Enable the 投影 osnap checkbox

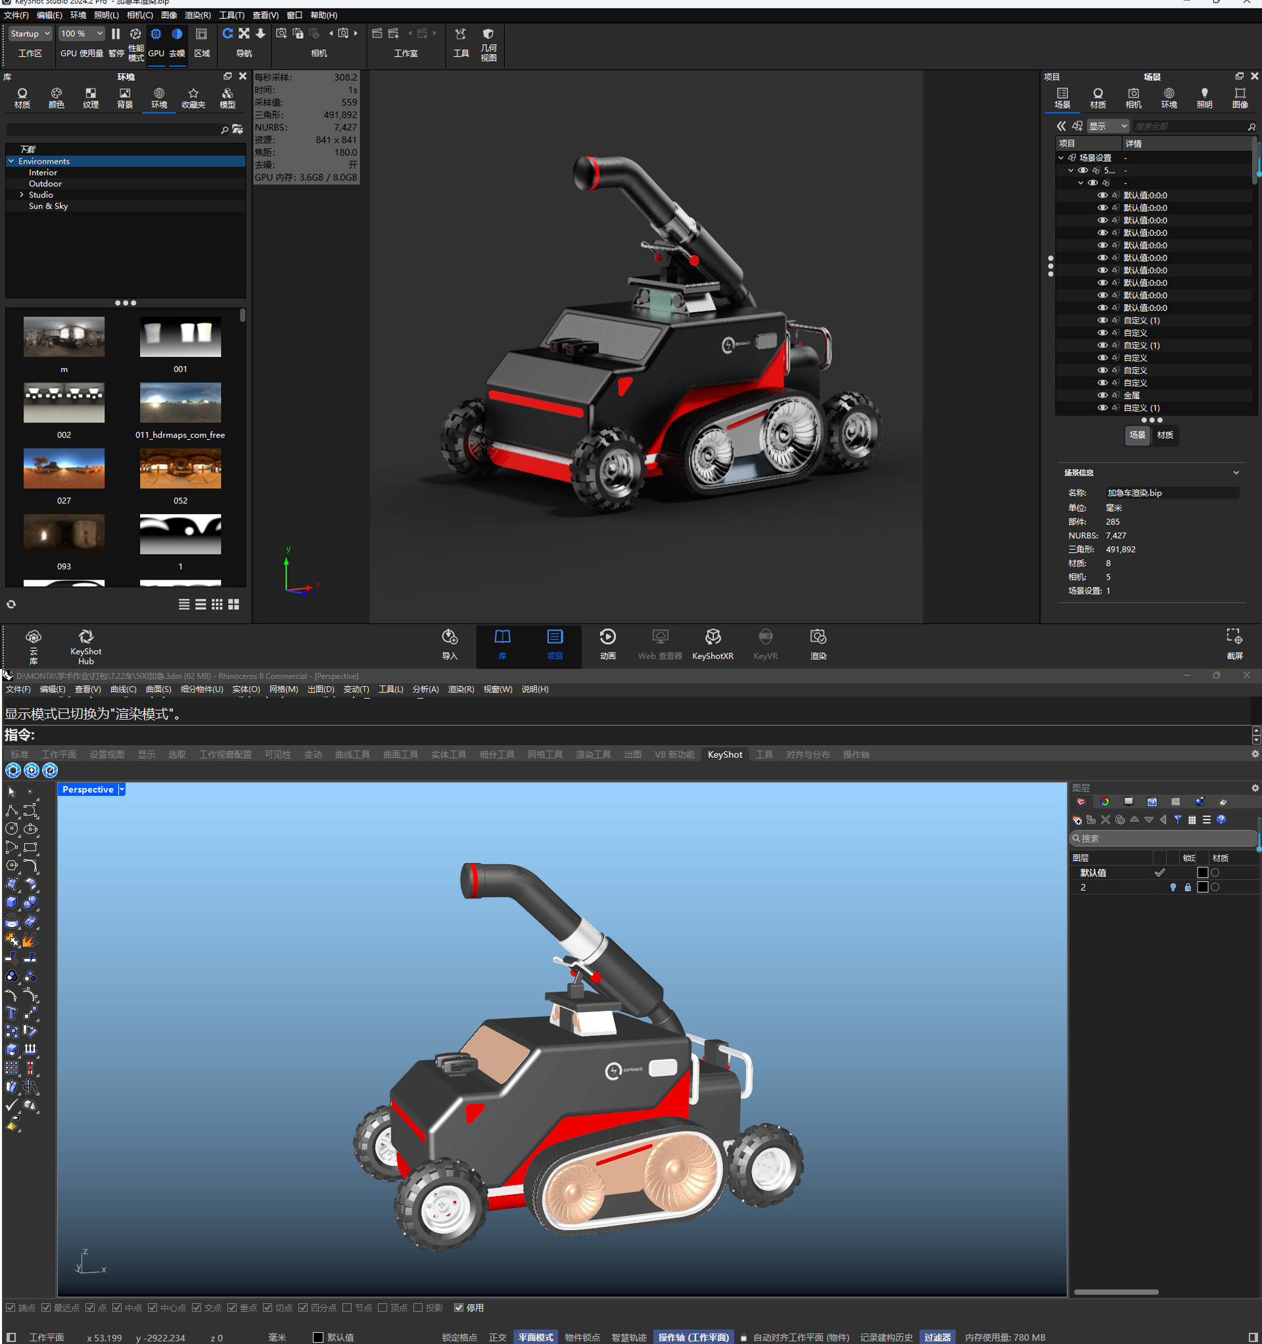point(418,1307)
